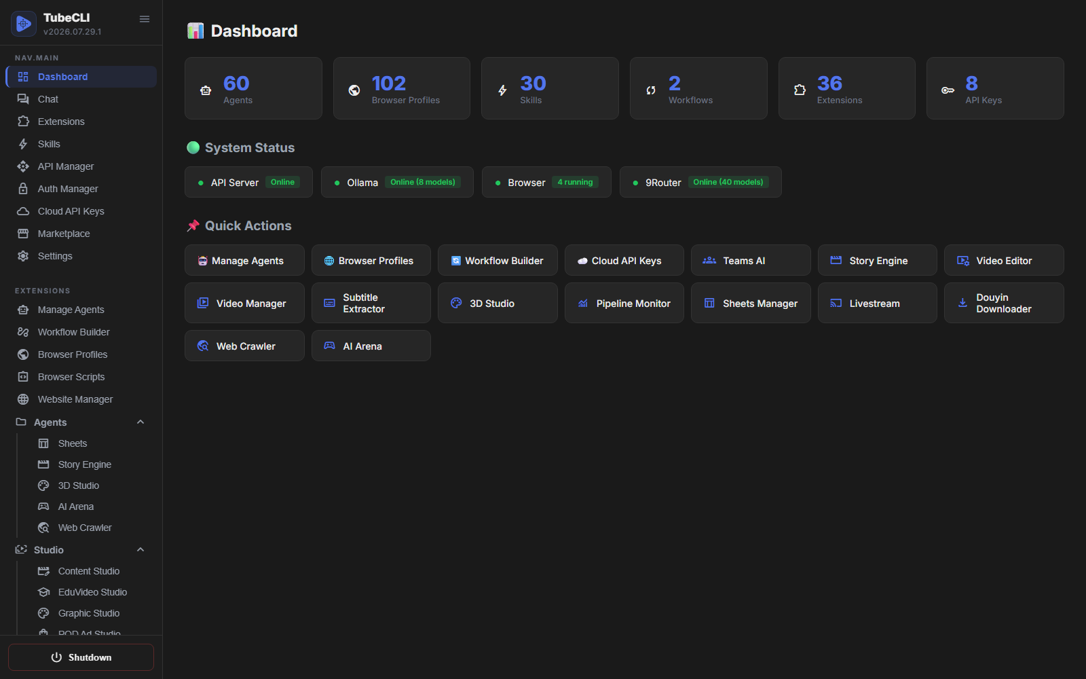Click the version text v2026.07.29.1

[73, 32]
